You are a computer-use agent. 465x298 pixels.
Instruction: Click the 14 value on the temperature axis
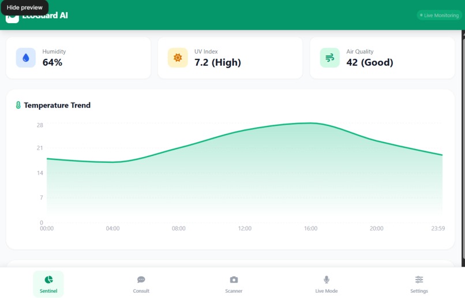click(40, 173)
